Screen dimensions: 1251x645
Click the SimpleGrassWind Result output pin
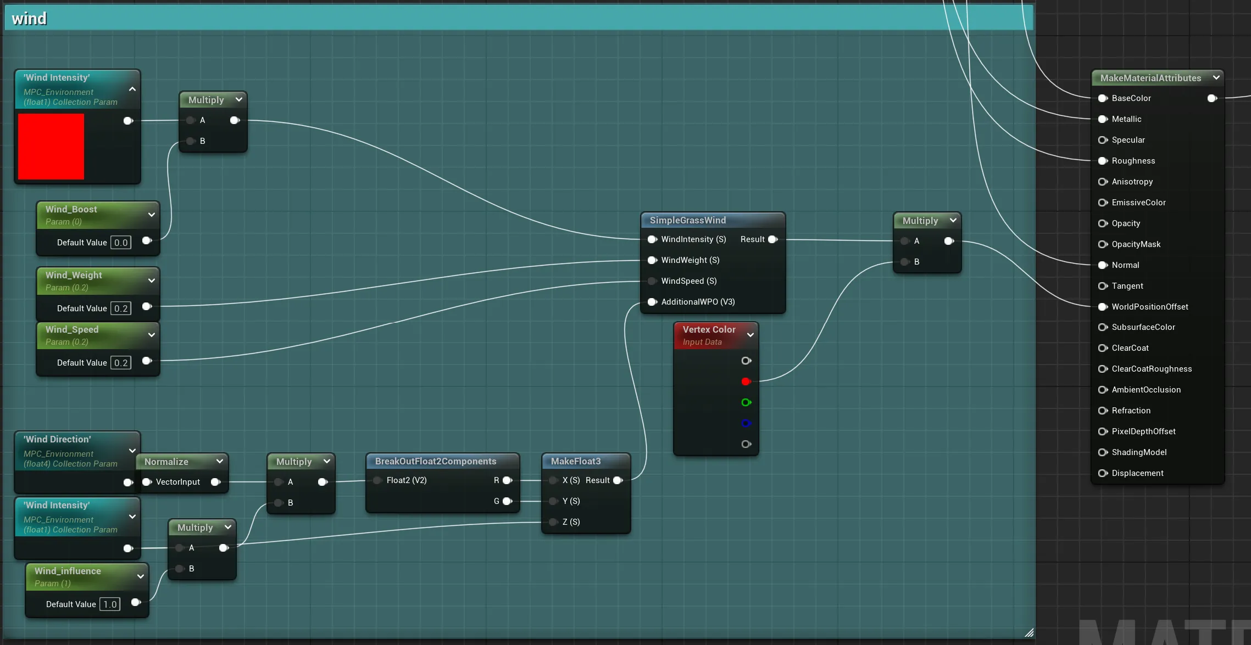(773, 239)
